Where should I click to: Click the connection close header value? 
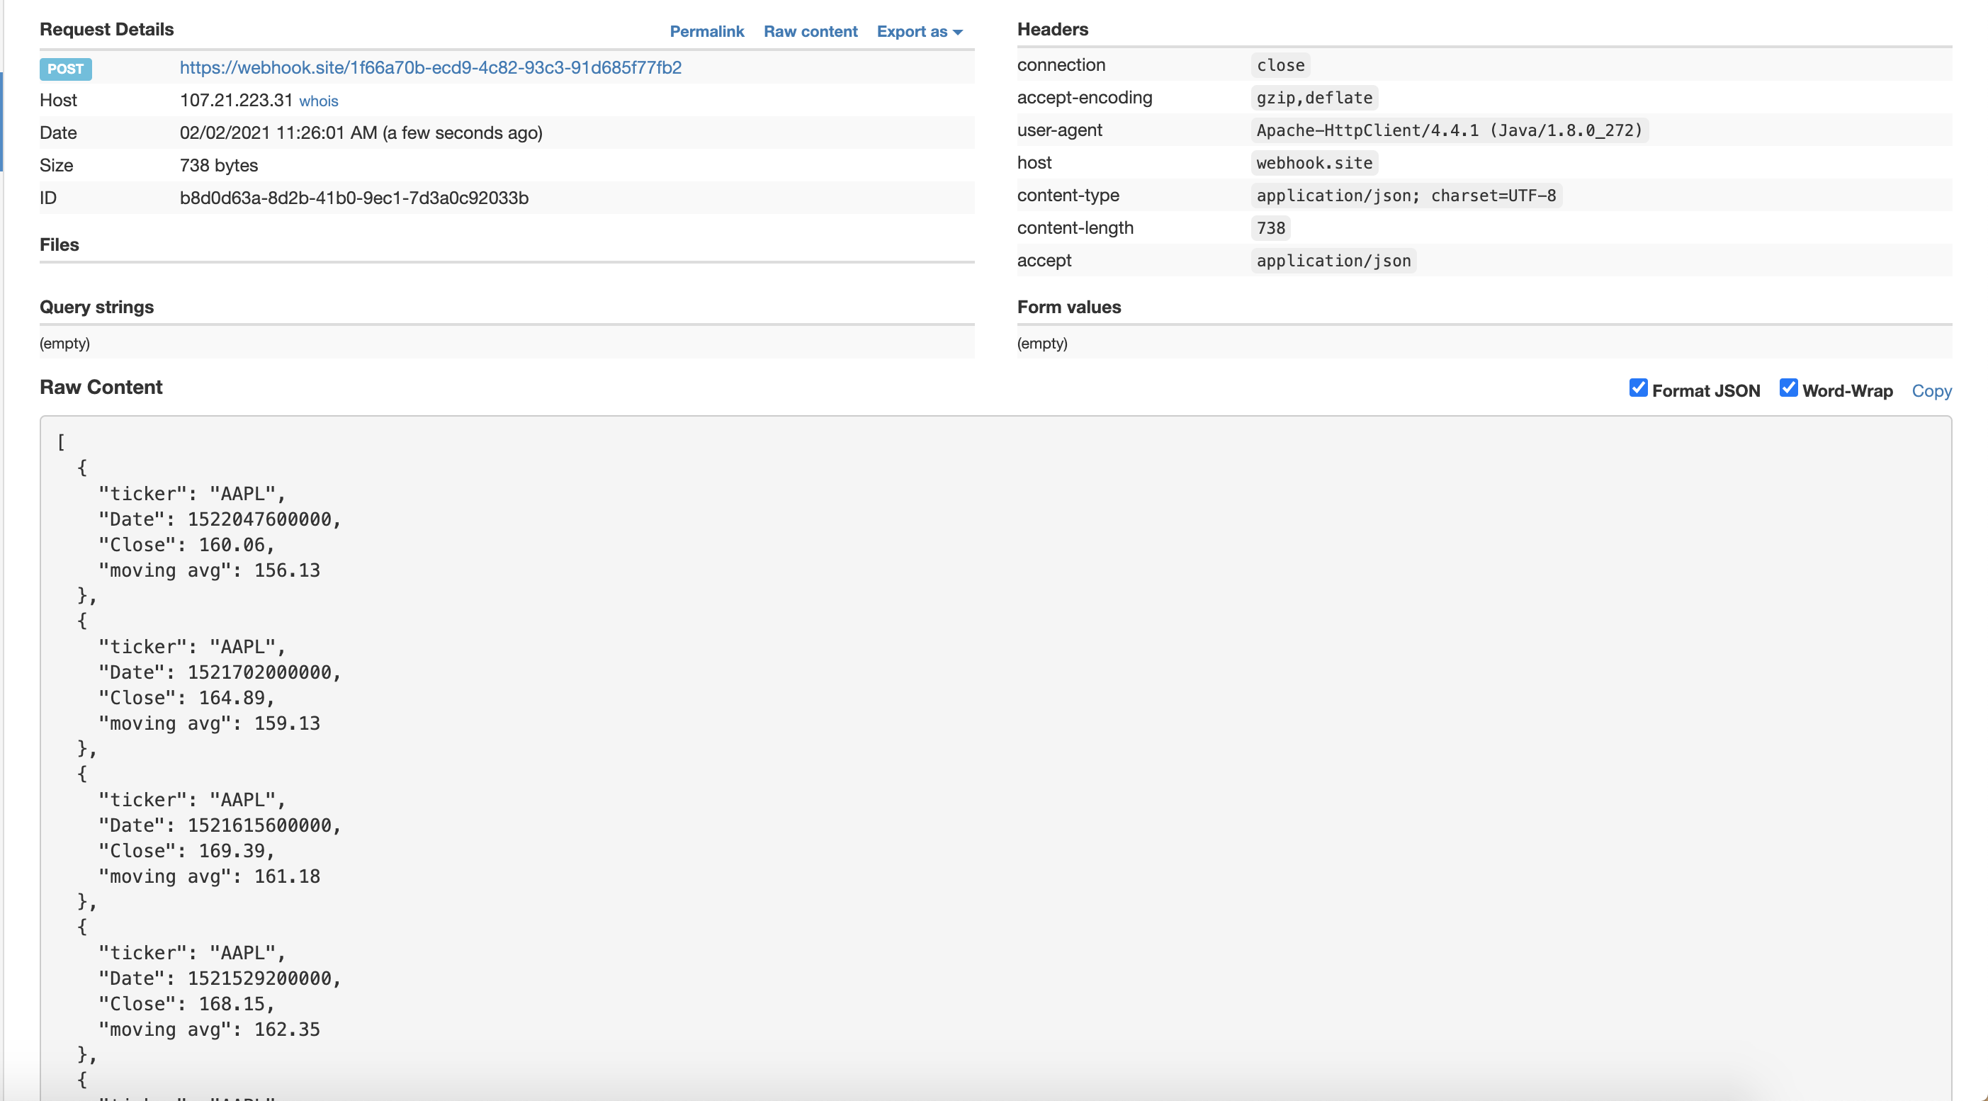[1280, 66]
